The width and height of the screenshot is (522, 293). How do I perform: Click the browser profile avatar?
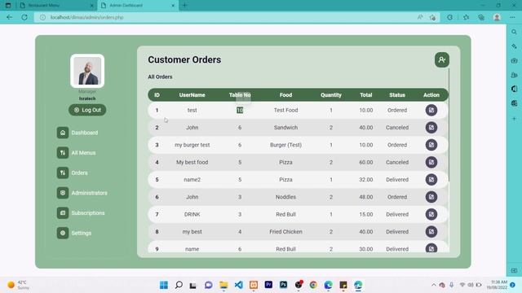pyautogui.click(x=497, y=17)
